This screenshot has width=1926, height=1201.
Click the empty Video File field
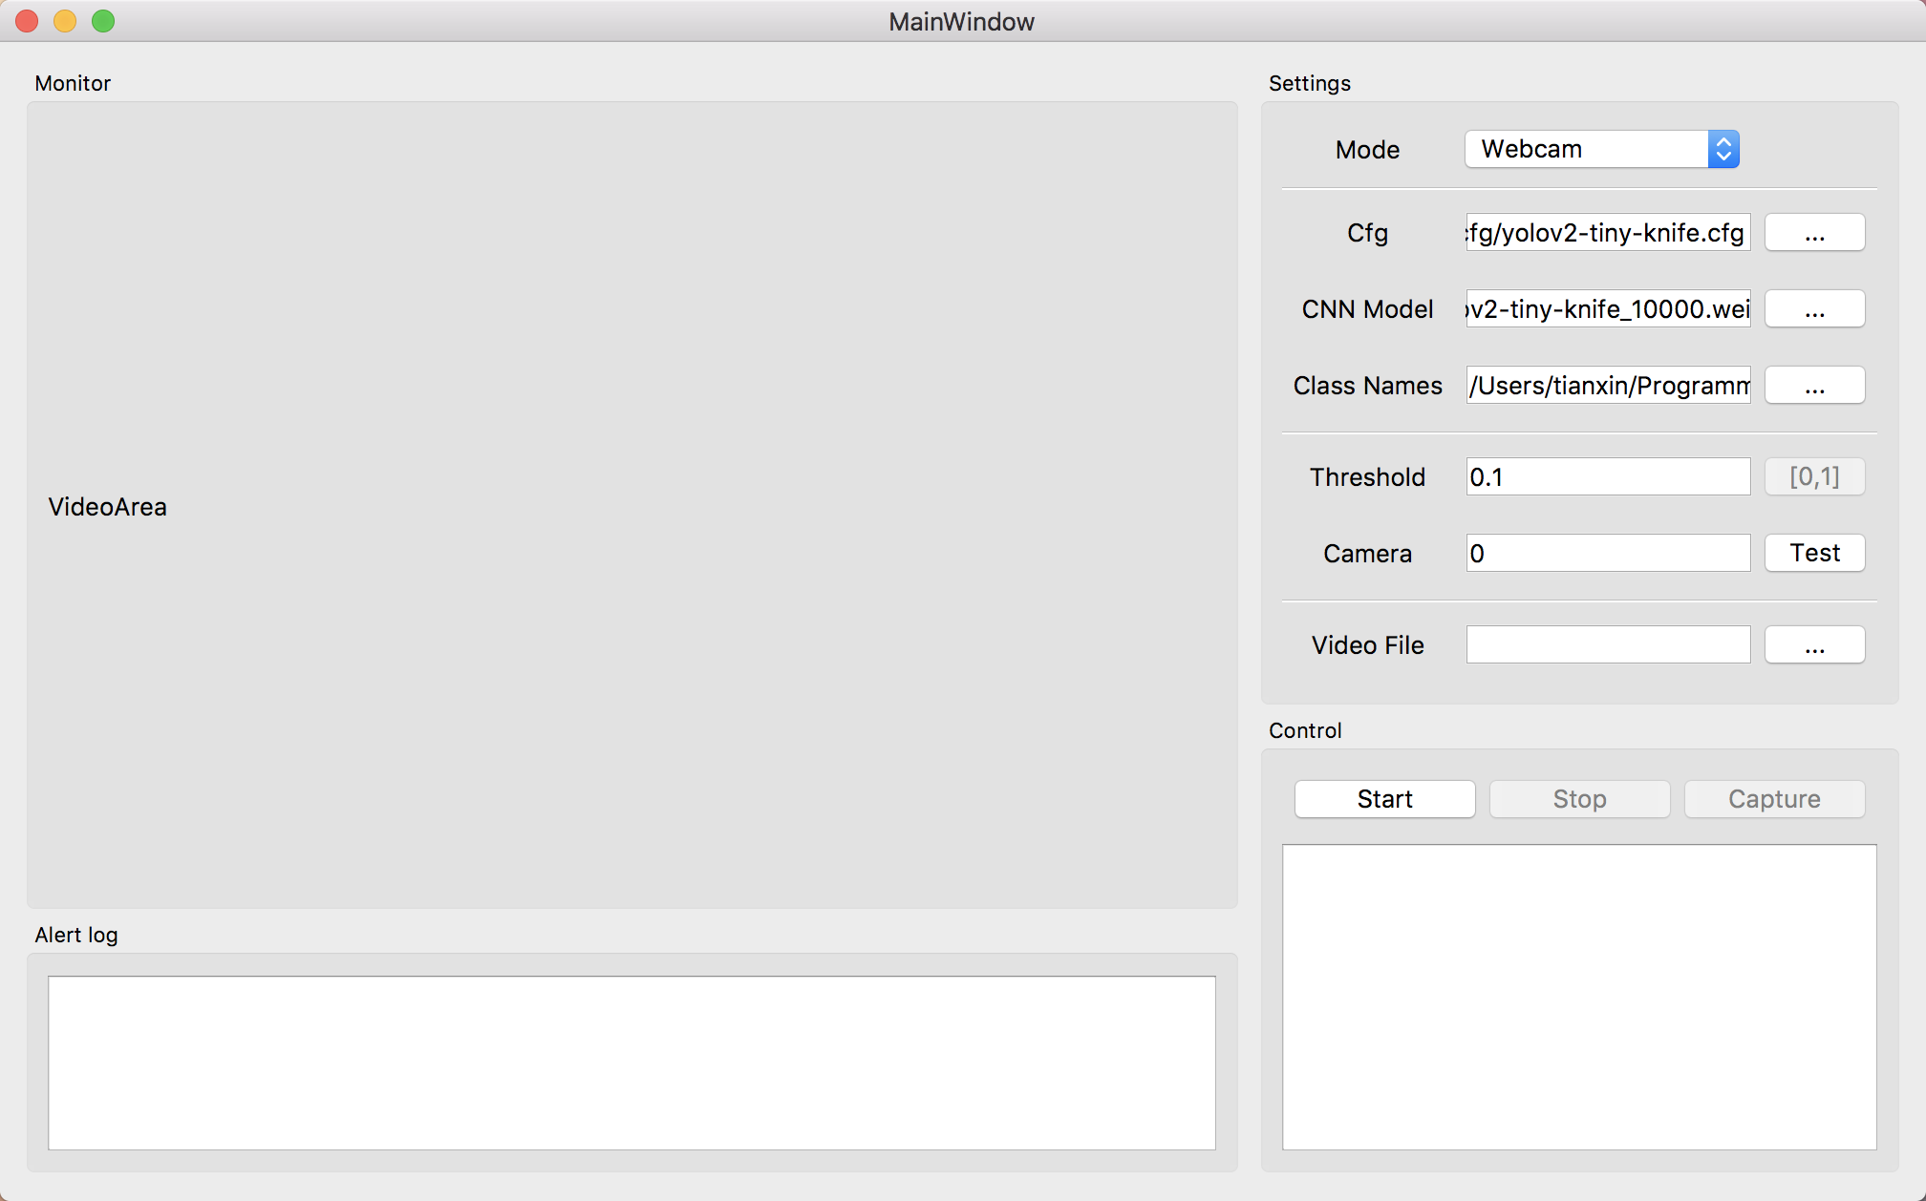pyautogui.click(x=1608, y=644)
